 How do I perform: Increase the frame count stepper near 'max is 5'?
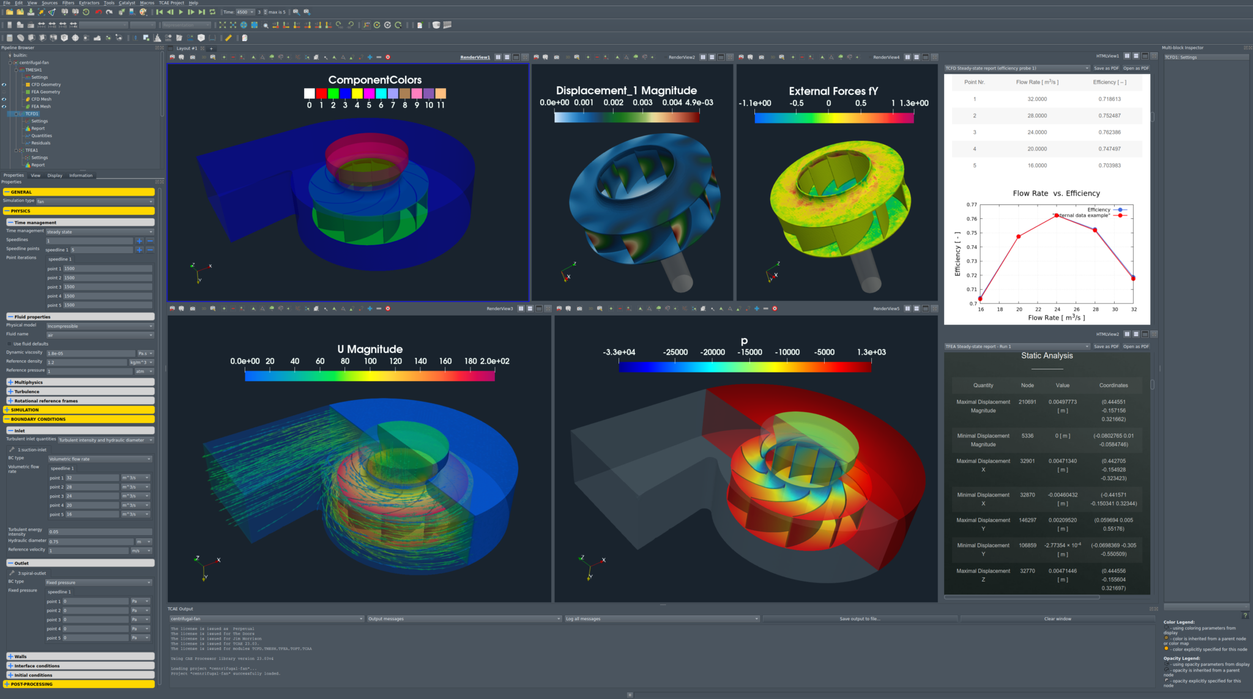click(266, 10)
